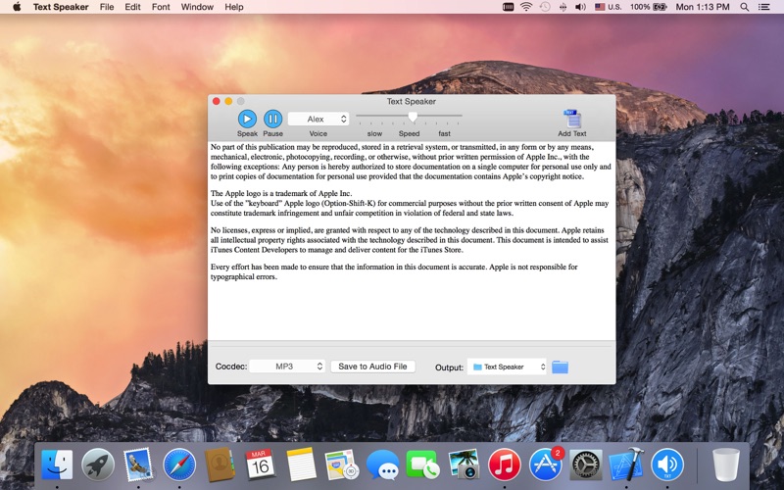This screenshot has width=784, height=490.
Task: Click the Speed slider thumb
Action: pos(413,117)
